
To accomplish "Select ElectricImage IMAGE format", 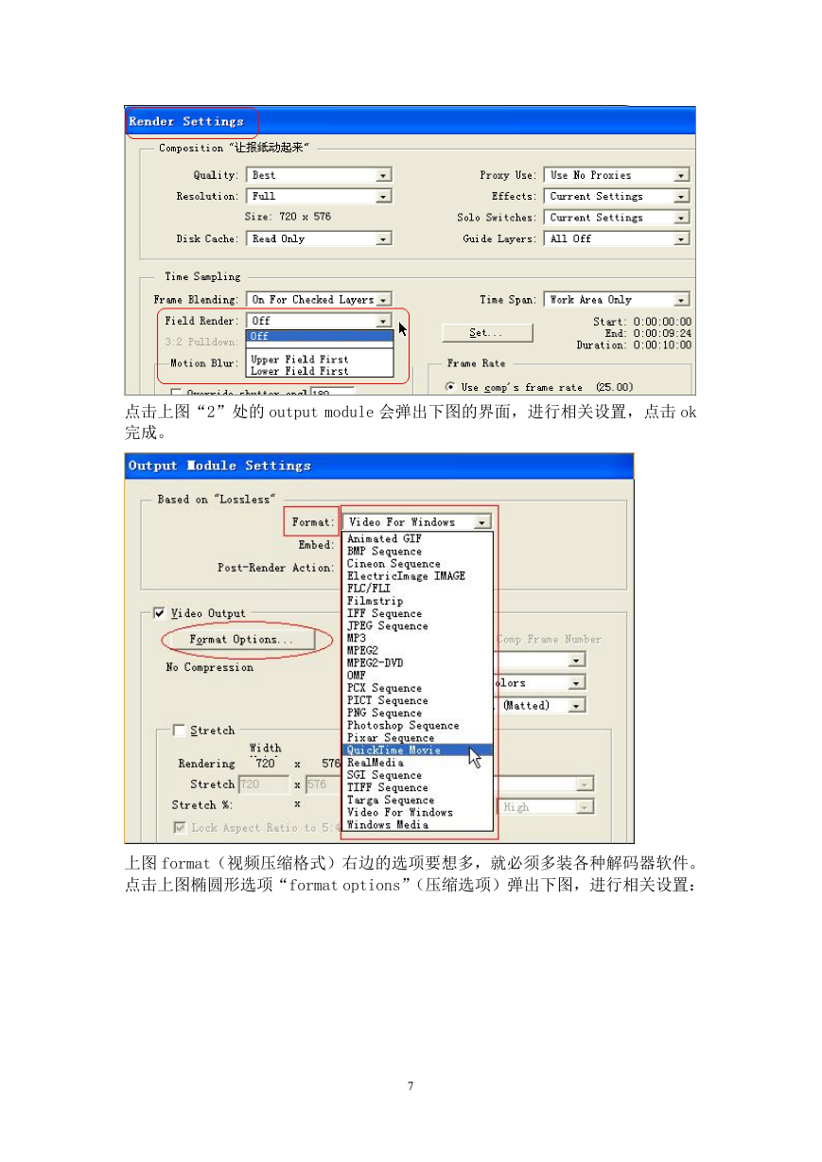I will tap(417, 575).
